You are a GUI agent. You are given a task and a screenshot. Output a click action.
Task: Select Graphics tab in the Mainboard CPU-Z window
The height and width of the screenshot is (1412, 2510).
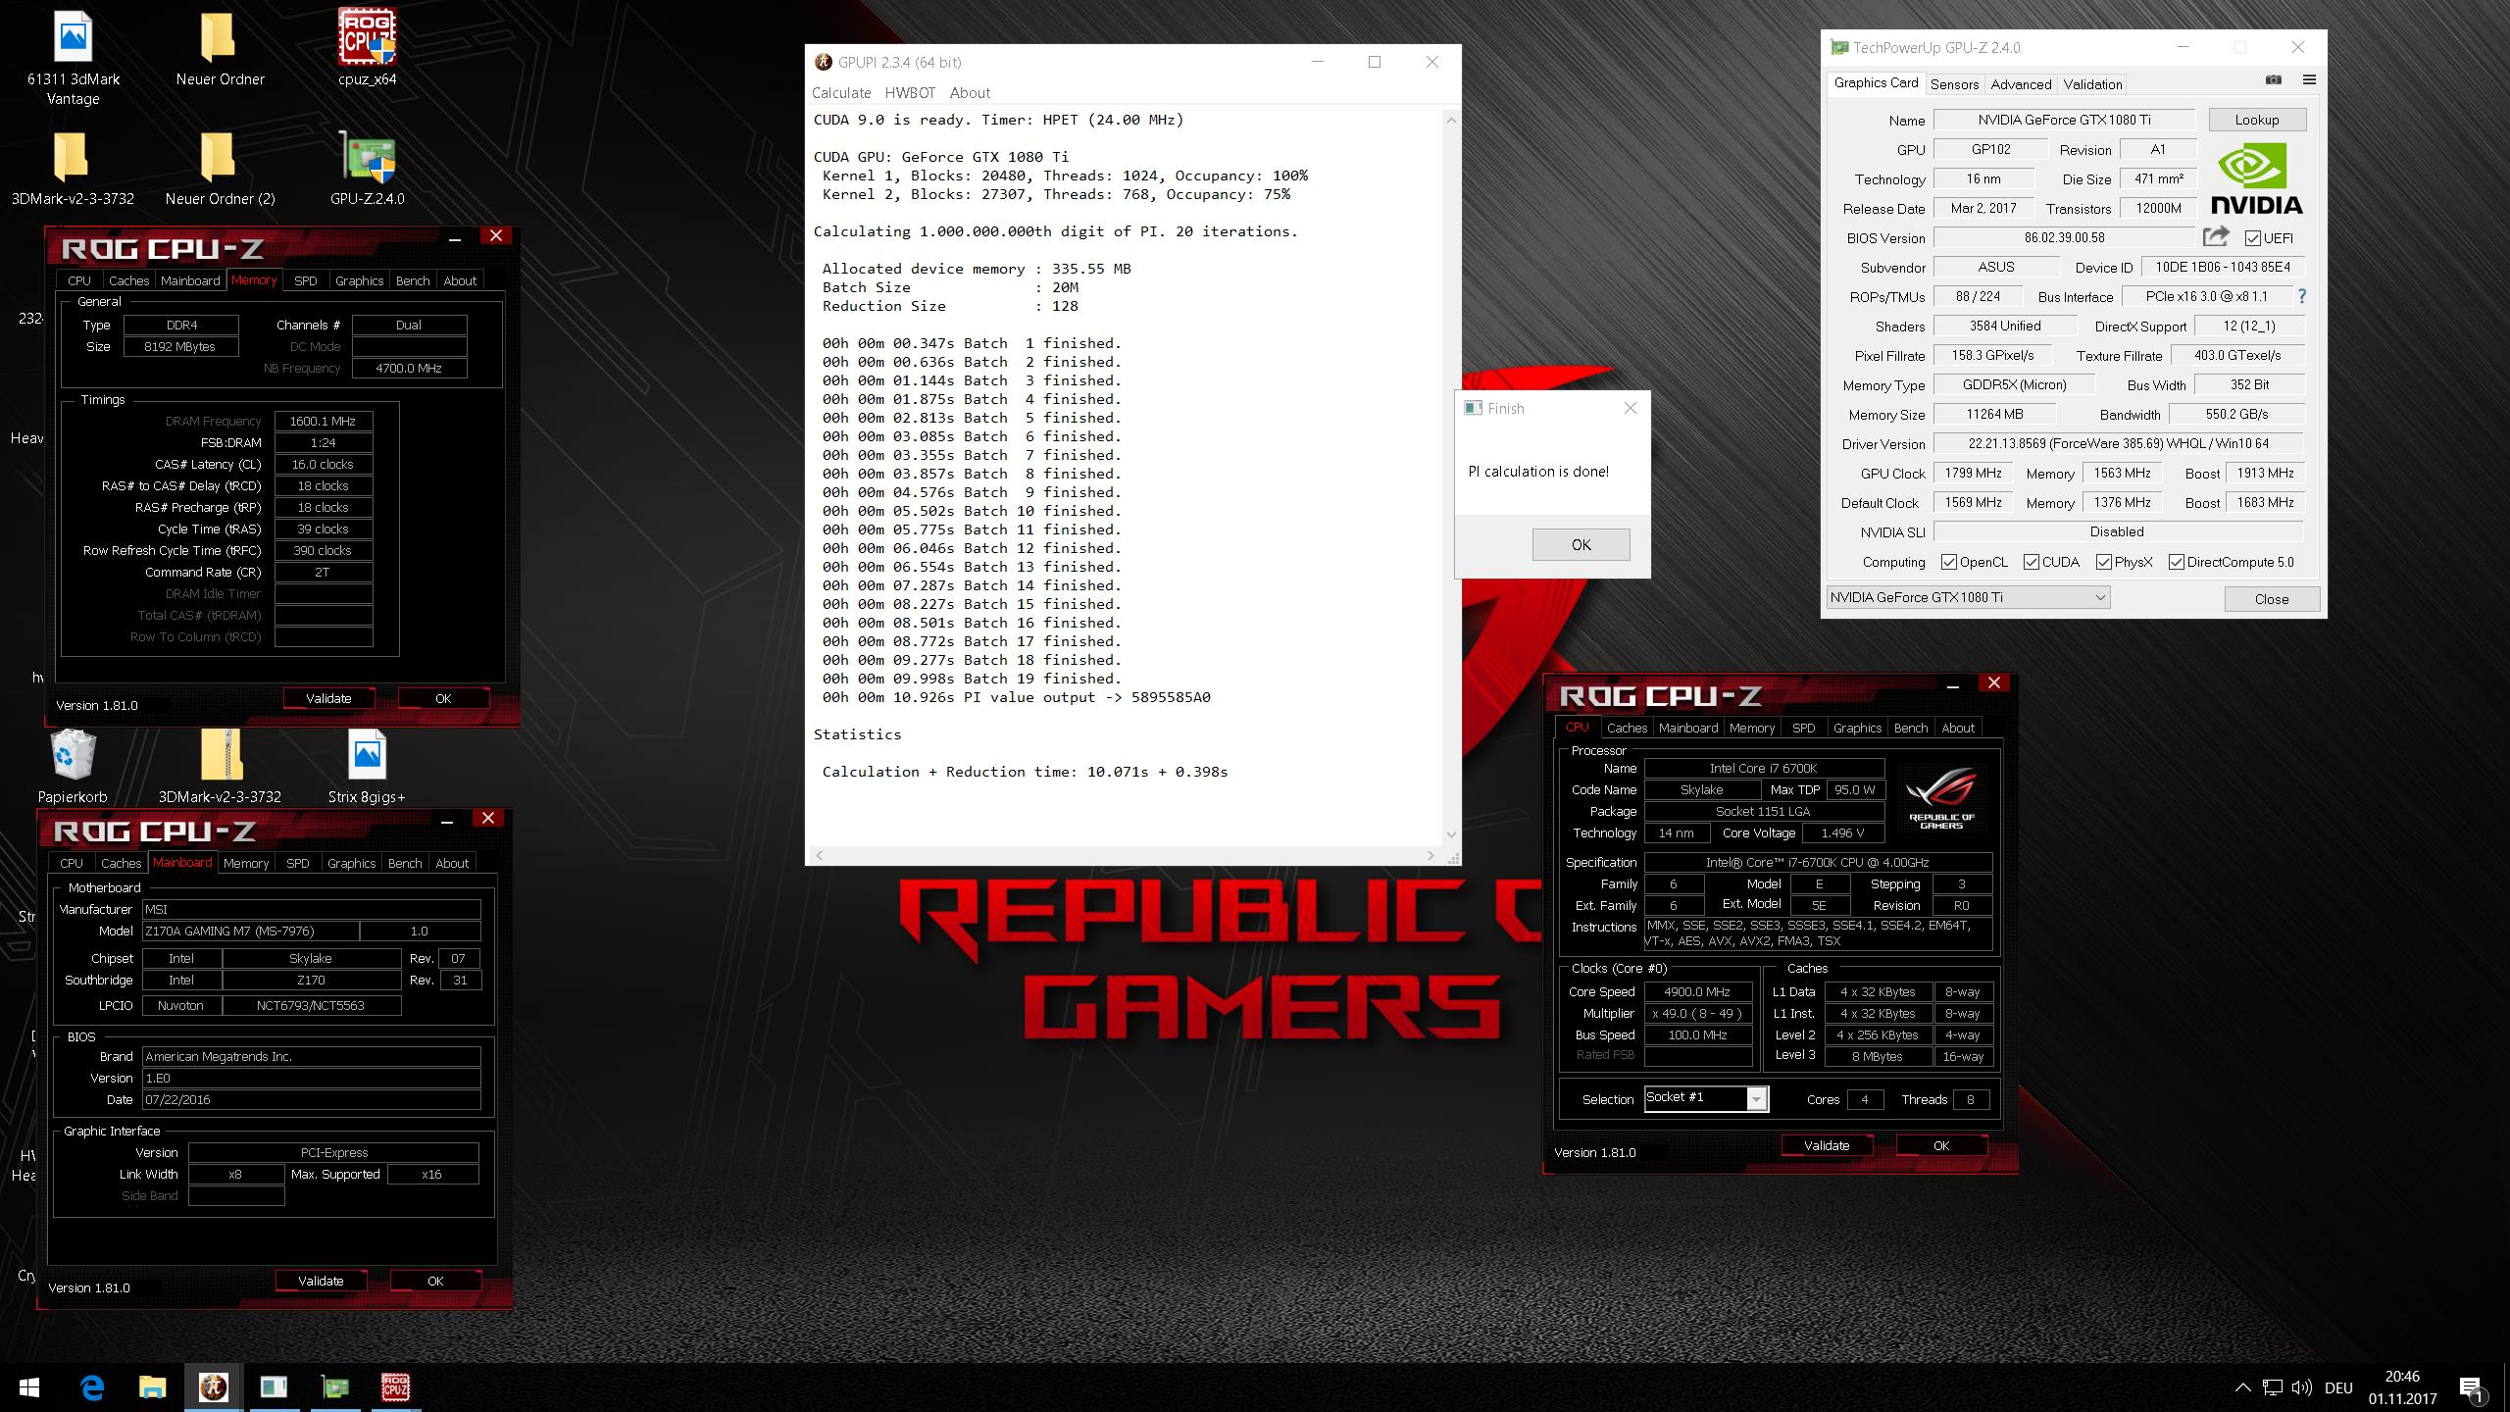click(x=351, y=863)
